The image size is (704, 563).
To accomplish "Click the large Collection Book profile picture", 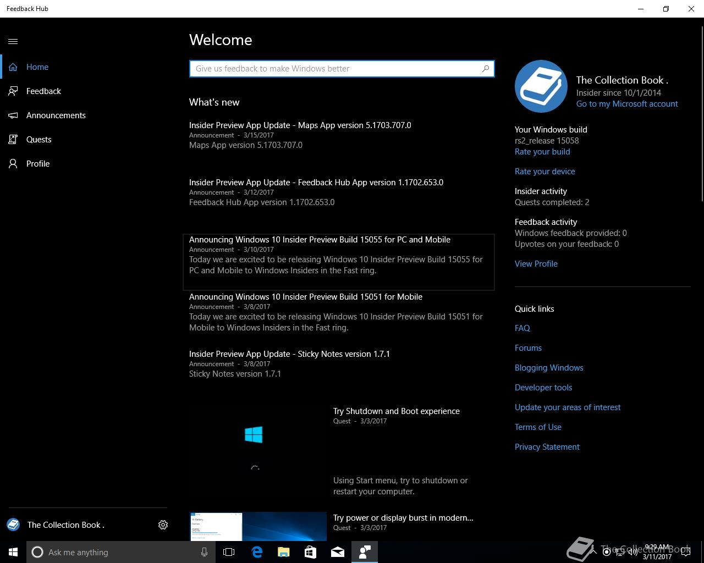I will [x=541, y=86].
